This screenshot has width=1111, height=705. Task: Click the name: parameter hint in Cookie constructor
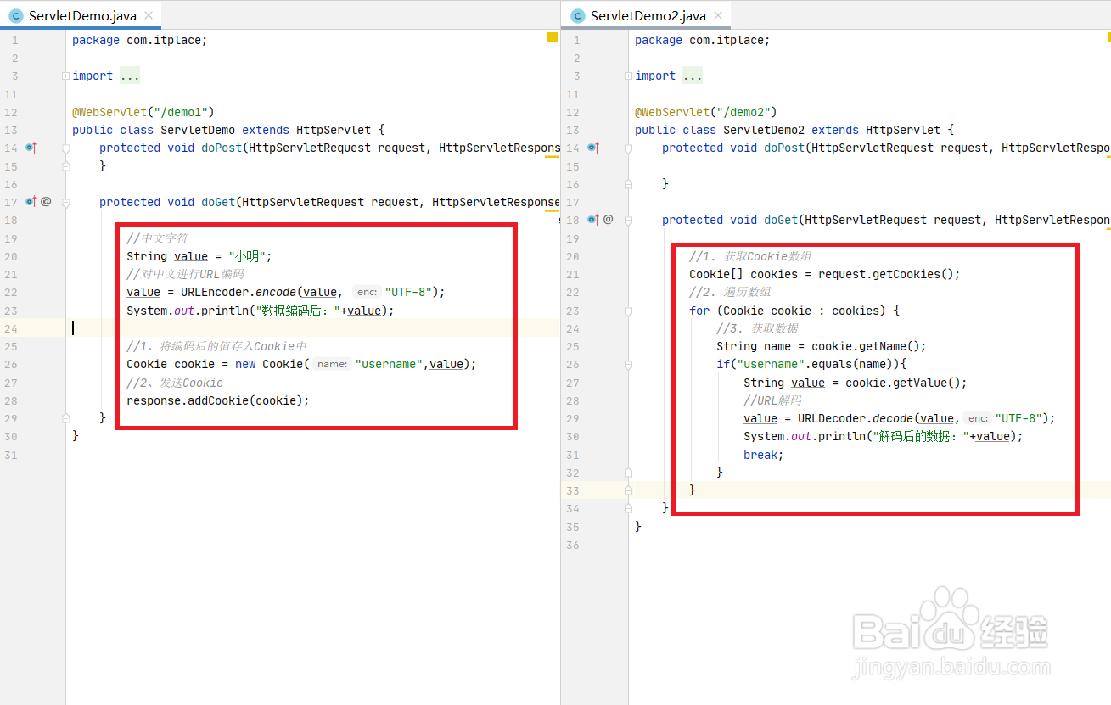[x=332, y=364]
